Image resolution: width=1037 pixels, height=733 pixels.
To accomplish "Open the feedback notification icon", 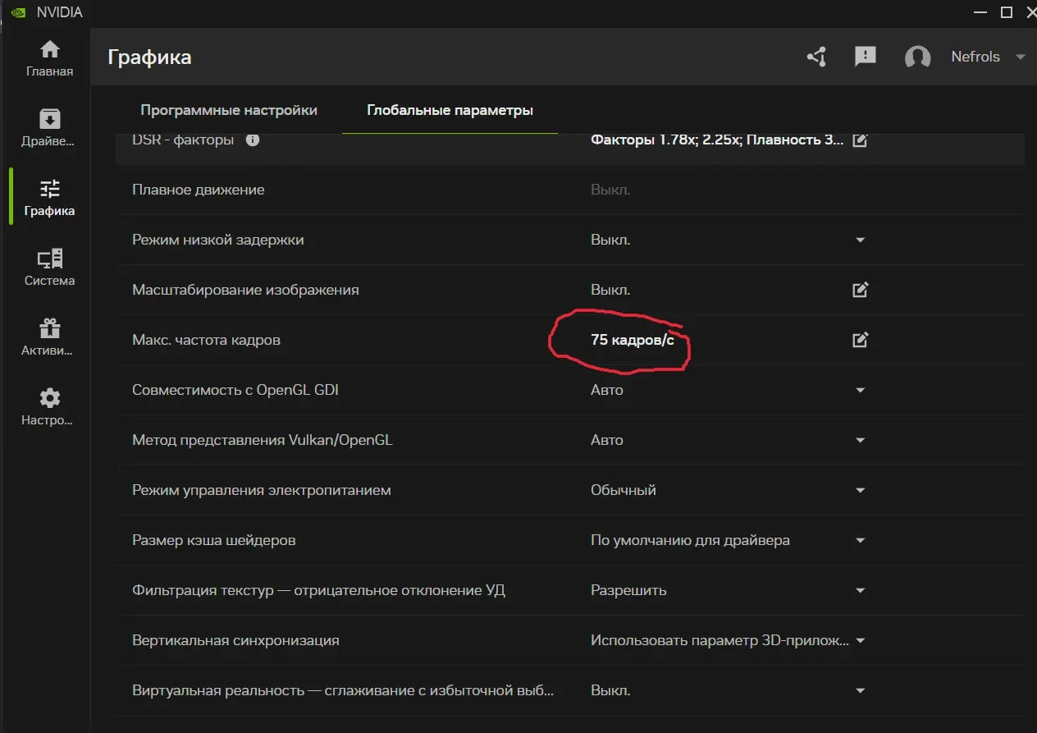I will click(865, 57).
